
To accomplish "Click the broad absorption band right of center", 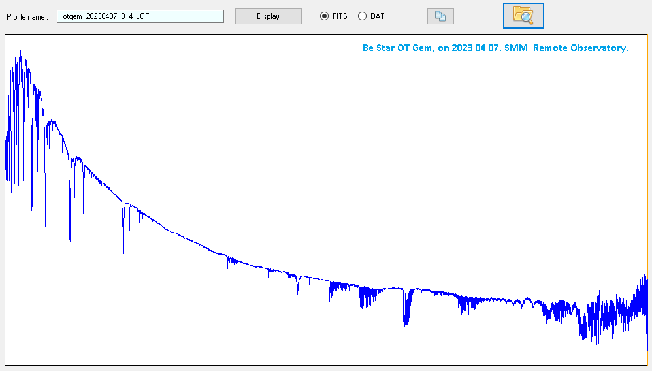I will coord(408,314).
